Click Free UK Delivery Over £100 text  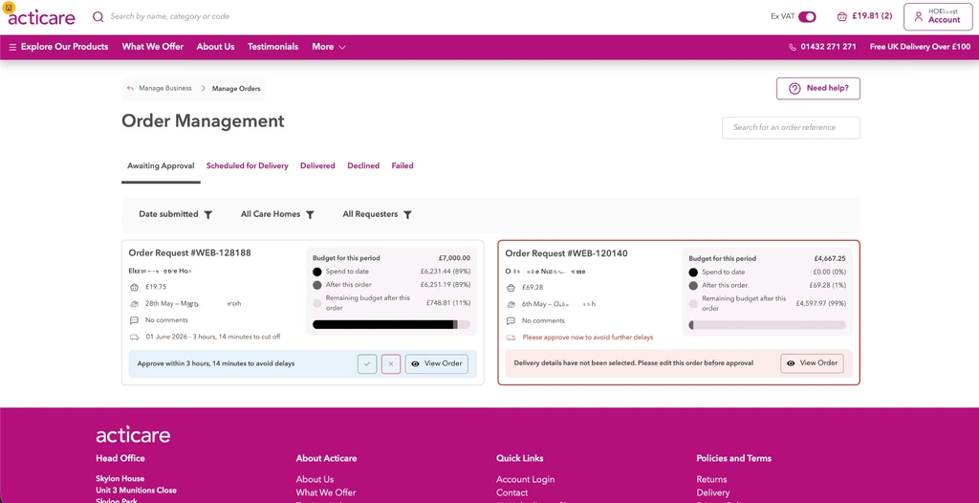tap(921, 47)
